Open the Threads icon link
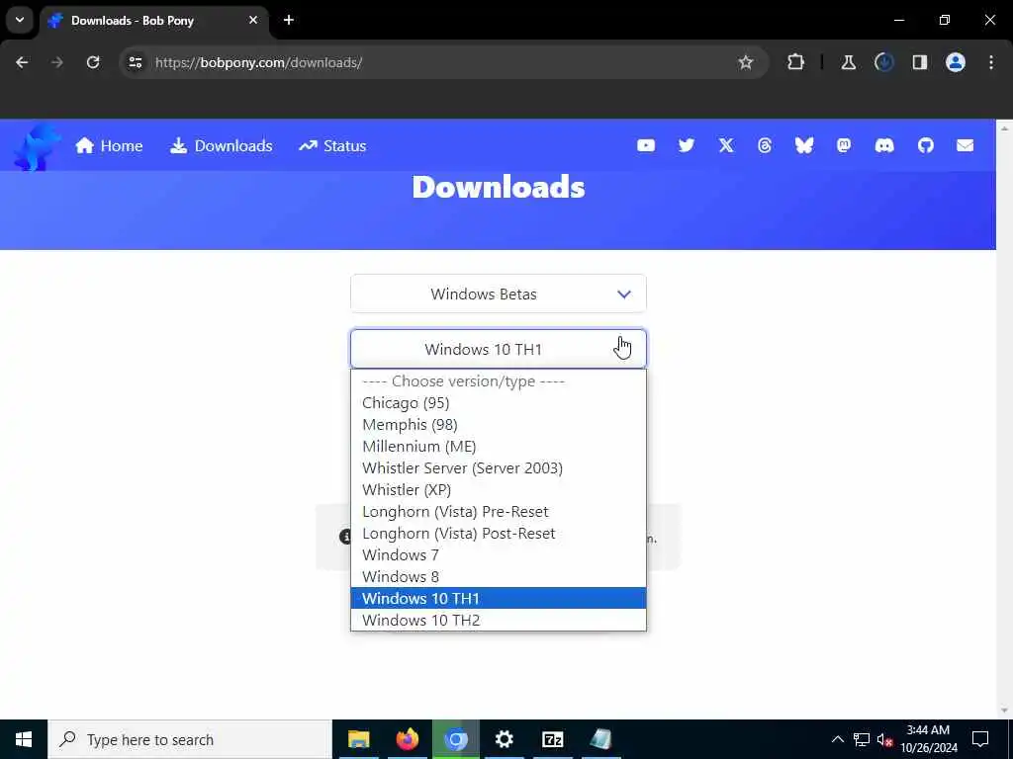Image resolution: width=1013 pixels, height=759 pixels. pos(765,146)
